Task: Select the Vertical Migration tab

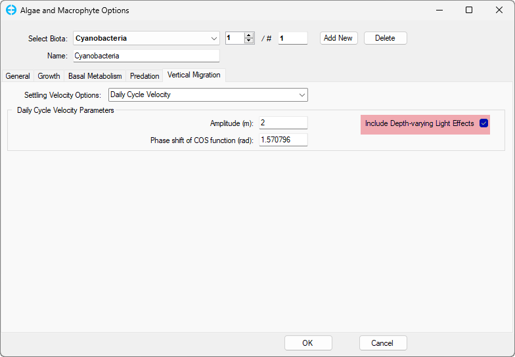Action: tap(194, 75)
